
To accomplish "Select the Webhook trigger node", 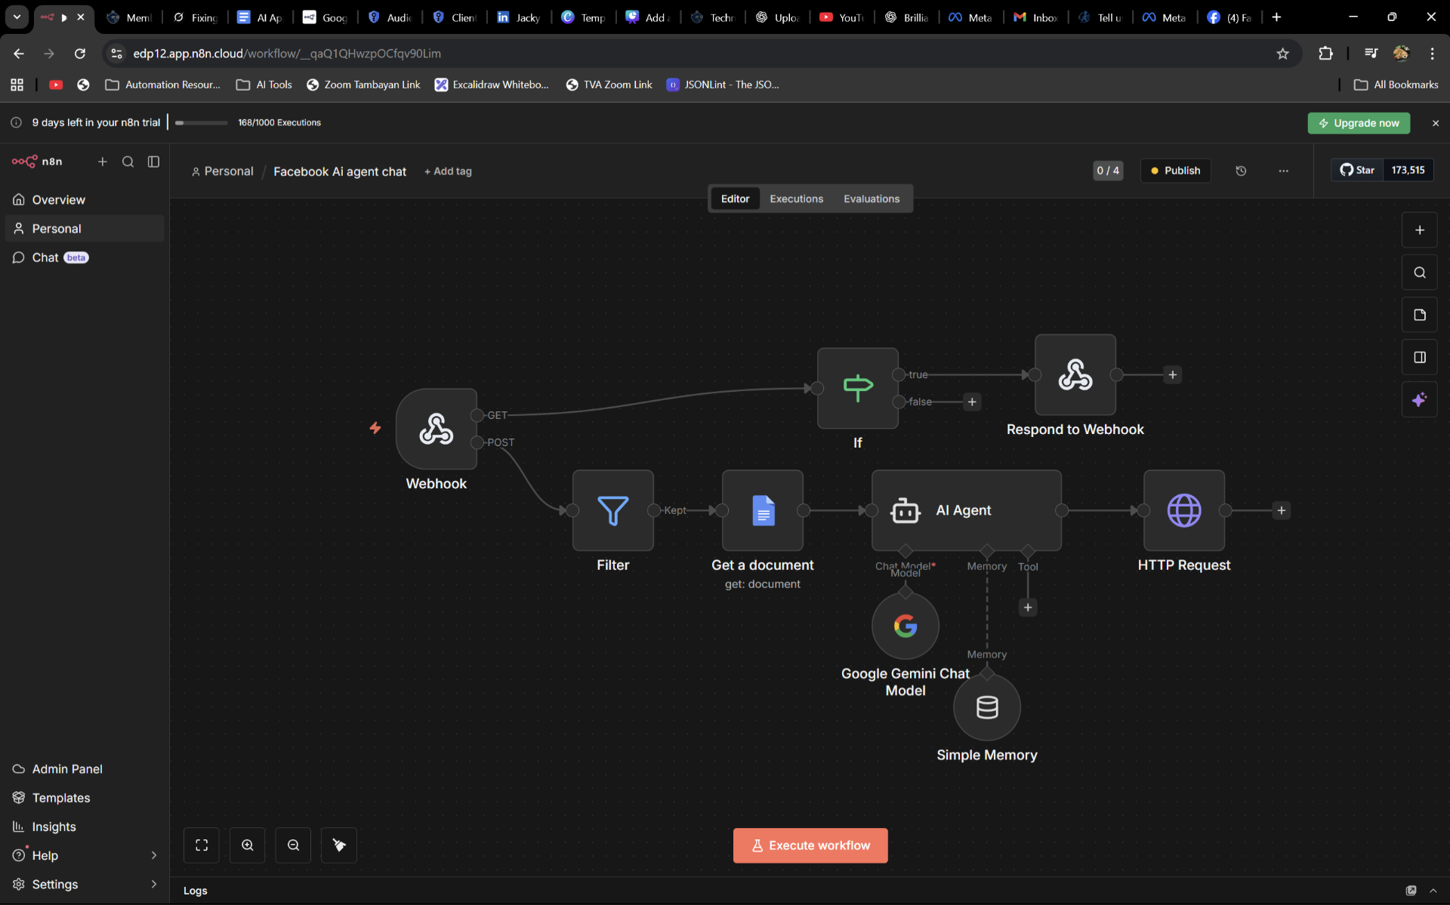I will pos(437,429).
